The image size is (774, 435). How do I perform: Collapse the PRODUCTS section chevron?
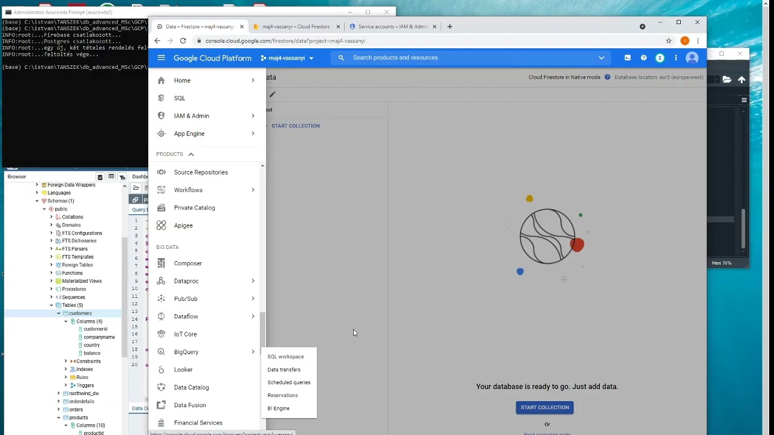coord(191,154)
